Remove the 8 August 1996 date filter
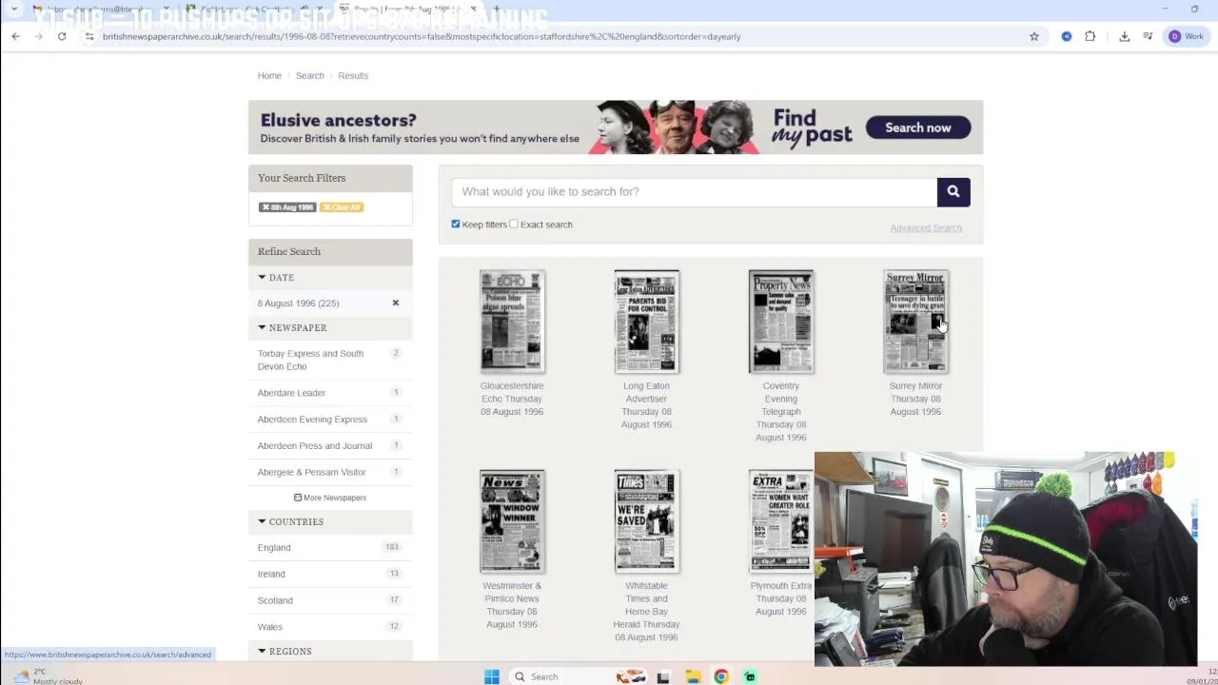 point(396,303)
